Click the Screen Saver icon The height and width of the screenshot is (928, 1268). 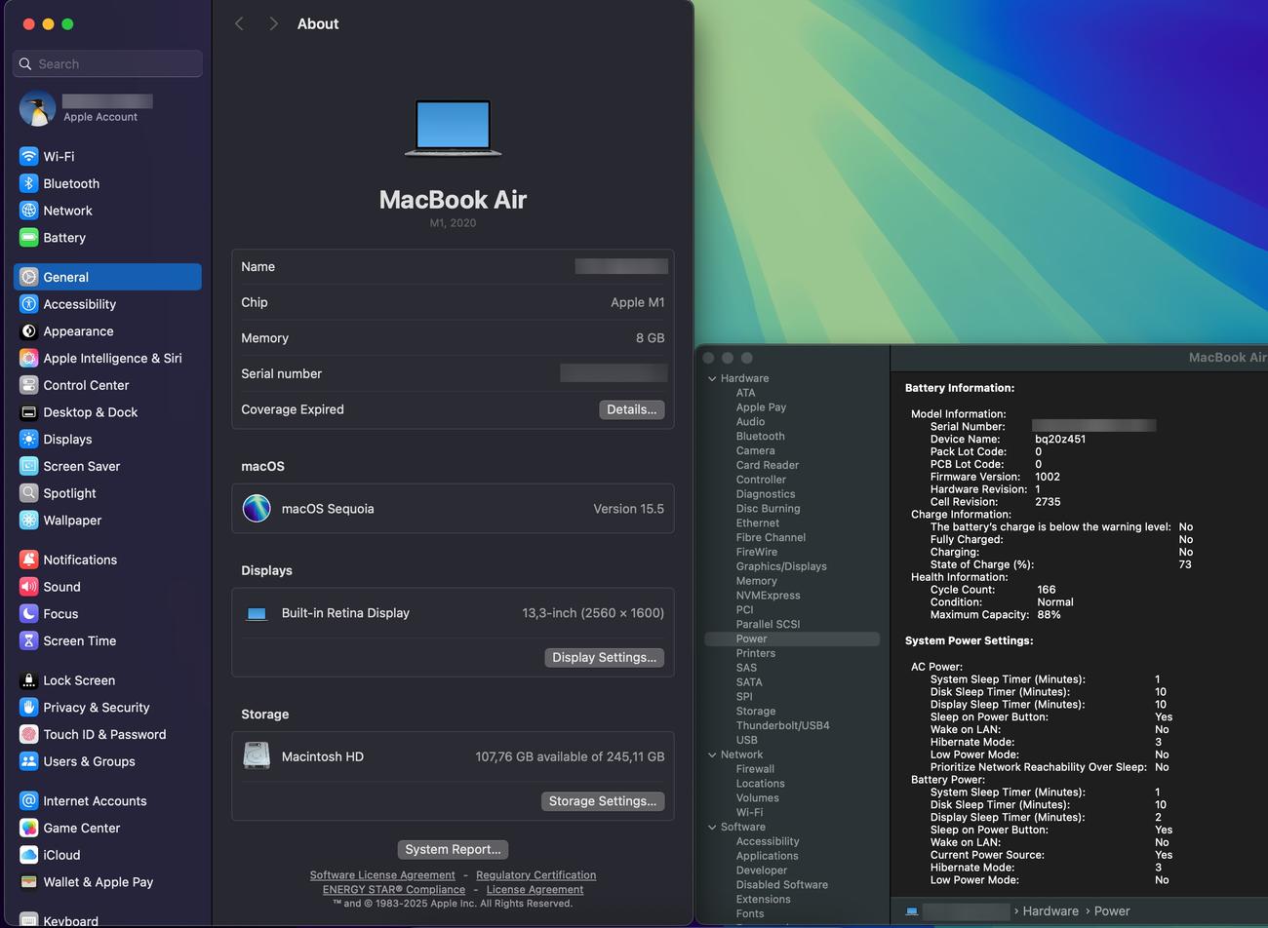[x=29, y=466]
